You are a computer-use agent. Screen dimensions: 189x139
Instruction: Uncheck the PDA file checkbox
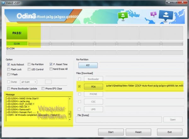click(x=79, y=86)
